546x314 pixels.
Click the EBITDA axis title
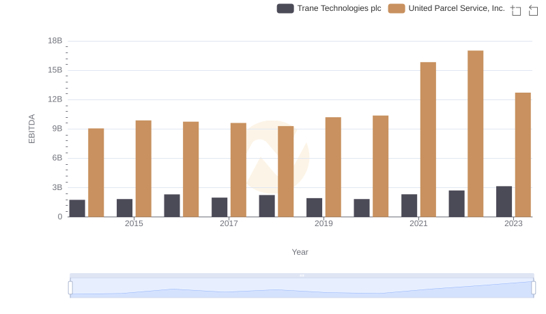point(31,129)
